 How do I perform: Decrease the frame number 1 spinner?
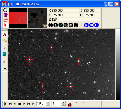click(x=63, y=105)
